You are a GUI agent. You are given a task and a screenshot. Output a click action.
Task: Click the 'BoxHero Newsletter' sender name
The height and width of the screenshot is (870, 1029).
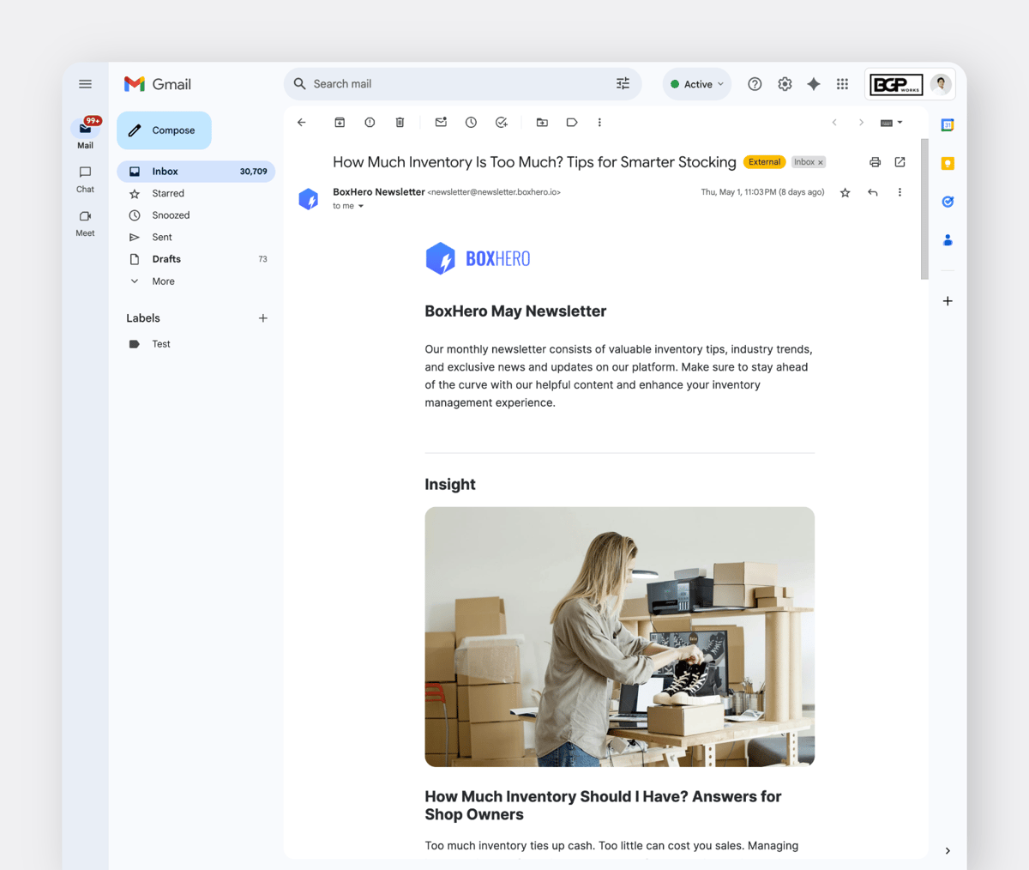[379, 192]
